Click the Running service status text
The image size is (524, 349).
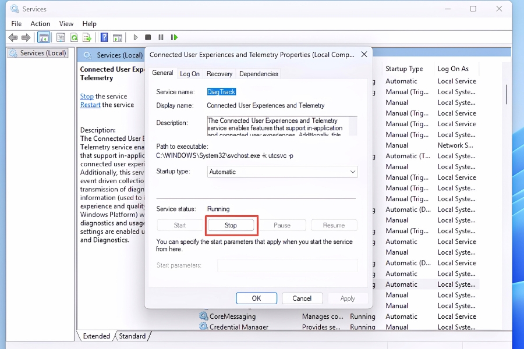click(218, 209)
